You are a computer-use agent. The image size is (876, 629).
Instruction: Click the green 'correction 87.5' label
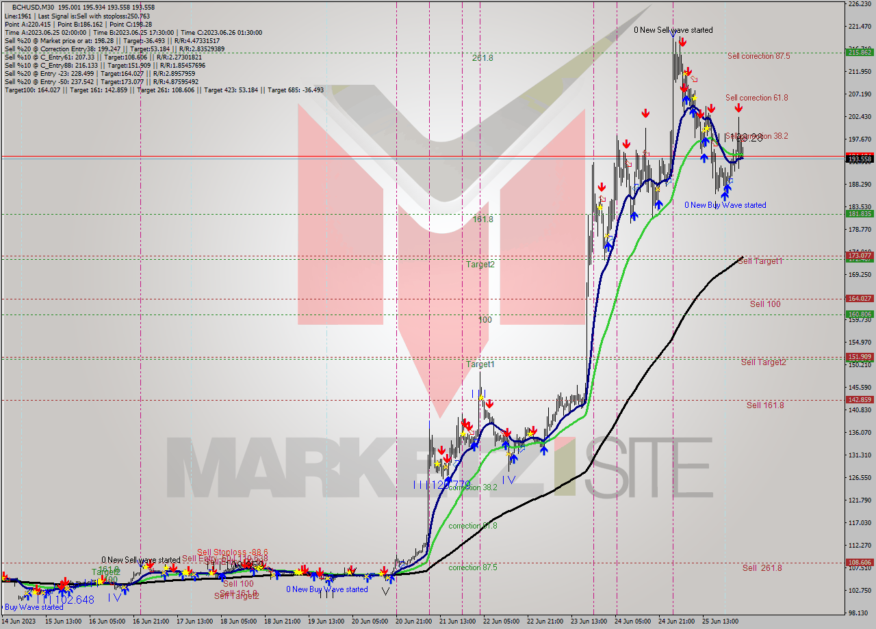point(473,567)
